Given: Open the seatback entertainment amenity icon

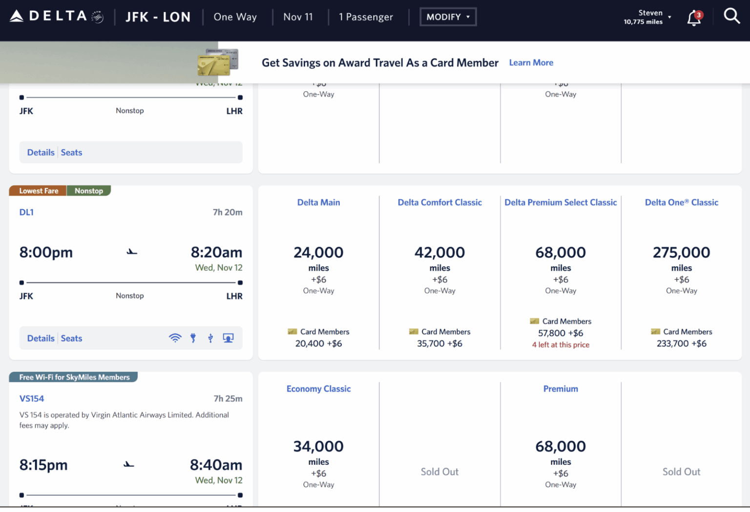Looking at the screenshot, I should click(228, 337).
